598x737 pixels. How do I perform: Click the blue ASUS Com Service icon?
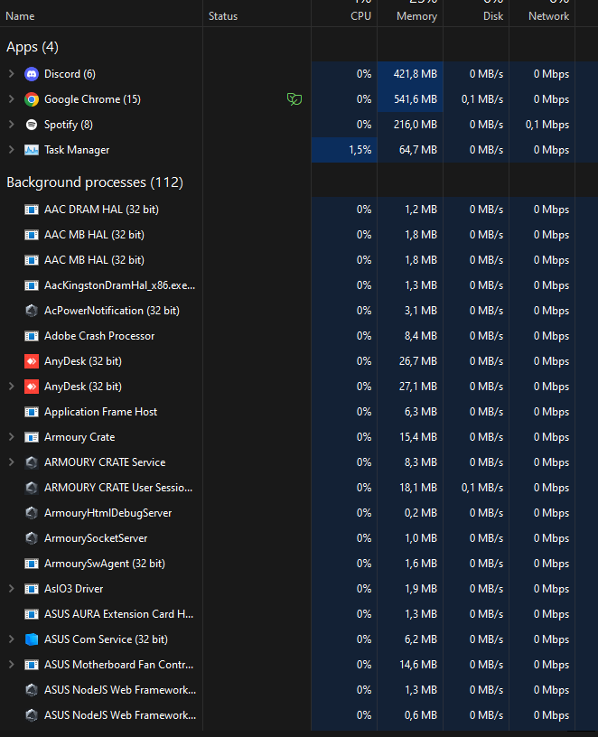click(32, 639)
